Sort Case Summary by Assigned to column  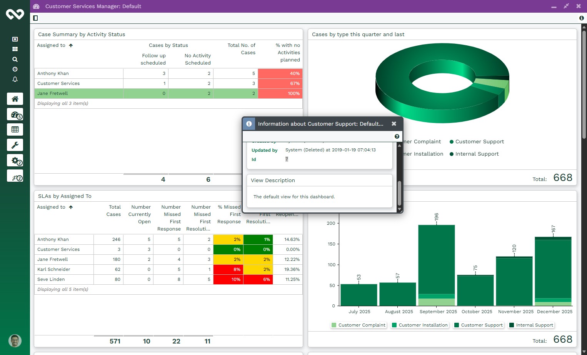point(51,45)
